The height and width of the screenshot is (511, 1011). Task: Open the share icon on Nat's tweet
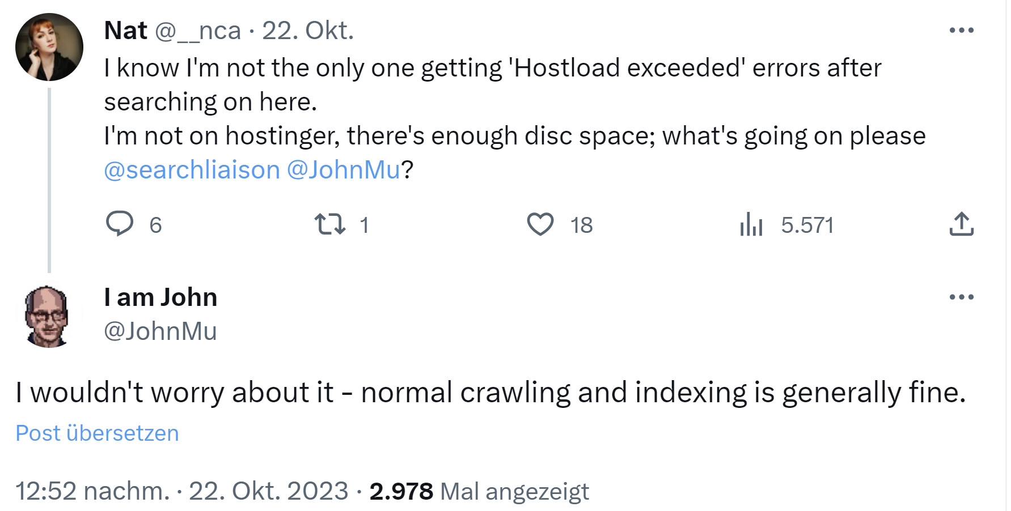[x=962, y=225]
